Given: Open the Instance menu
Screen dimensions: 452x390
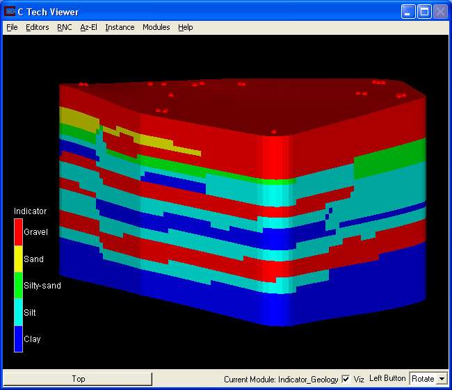Looking at the screenshot, I should click(x=120, y=27).
